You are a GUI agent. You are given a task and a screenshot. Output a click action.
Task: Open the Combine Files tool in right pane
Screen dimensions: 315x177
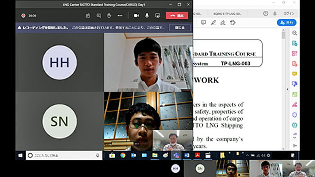tap(294, 84)
